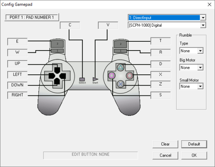
Task: Click the blue Cross button on the gamepad
Action: tap(121, 84)
